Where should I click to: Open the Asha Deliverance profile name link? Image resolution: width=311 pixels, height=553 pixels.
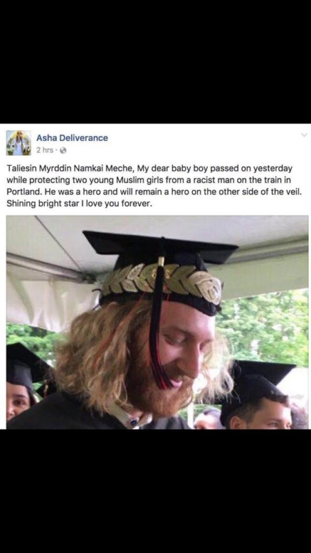[73, 138]
